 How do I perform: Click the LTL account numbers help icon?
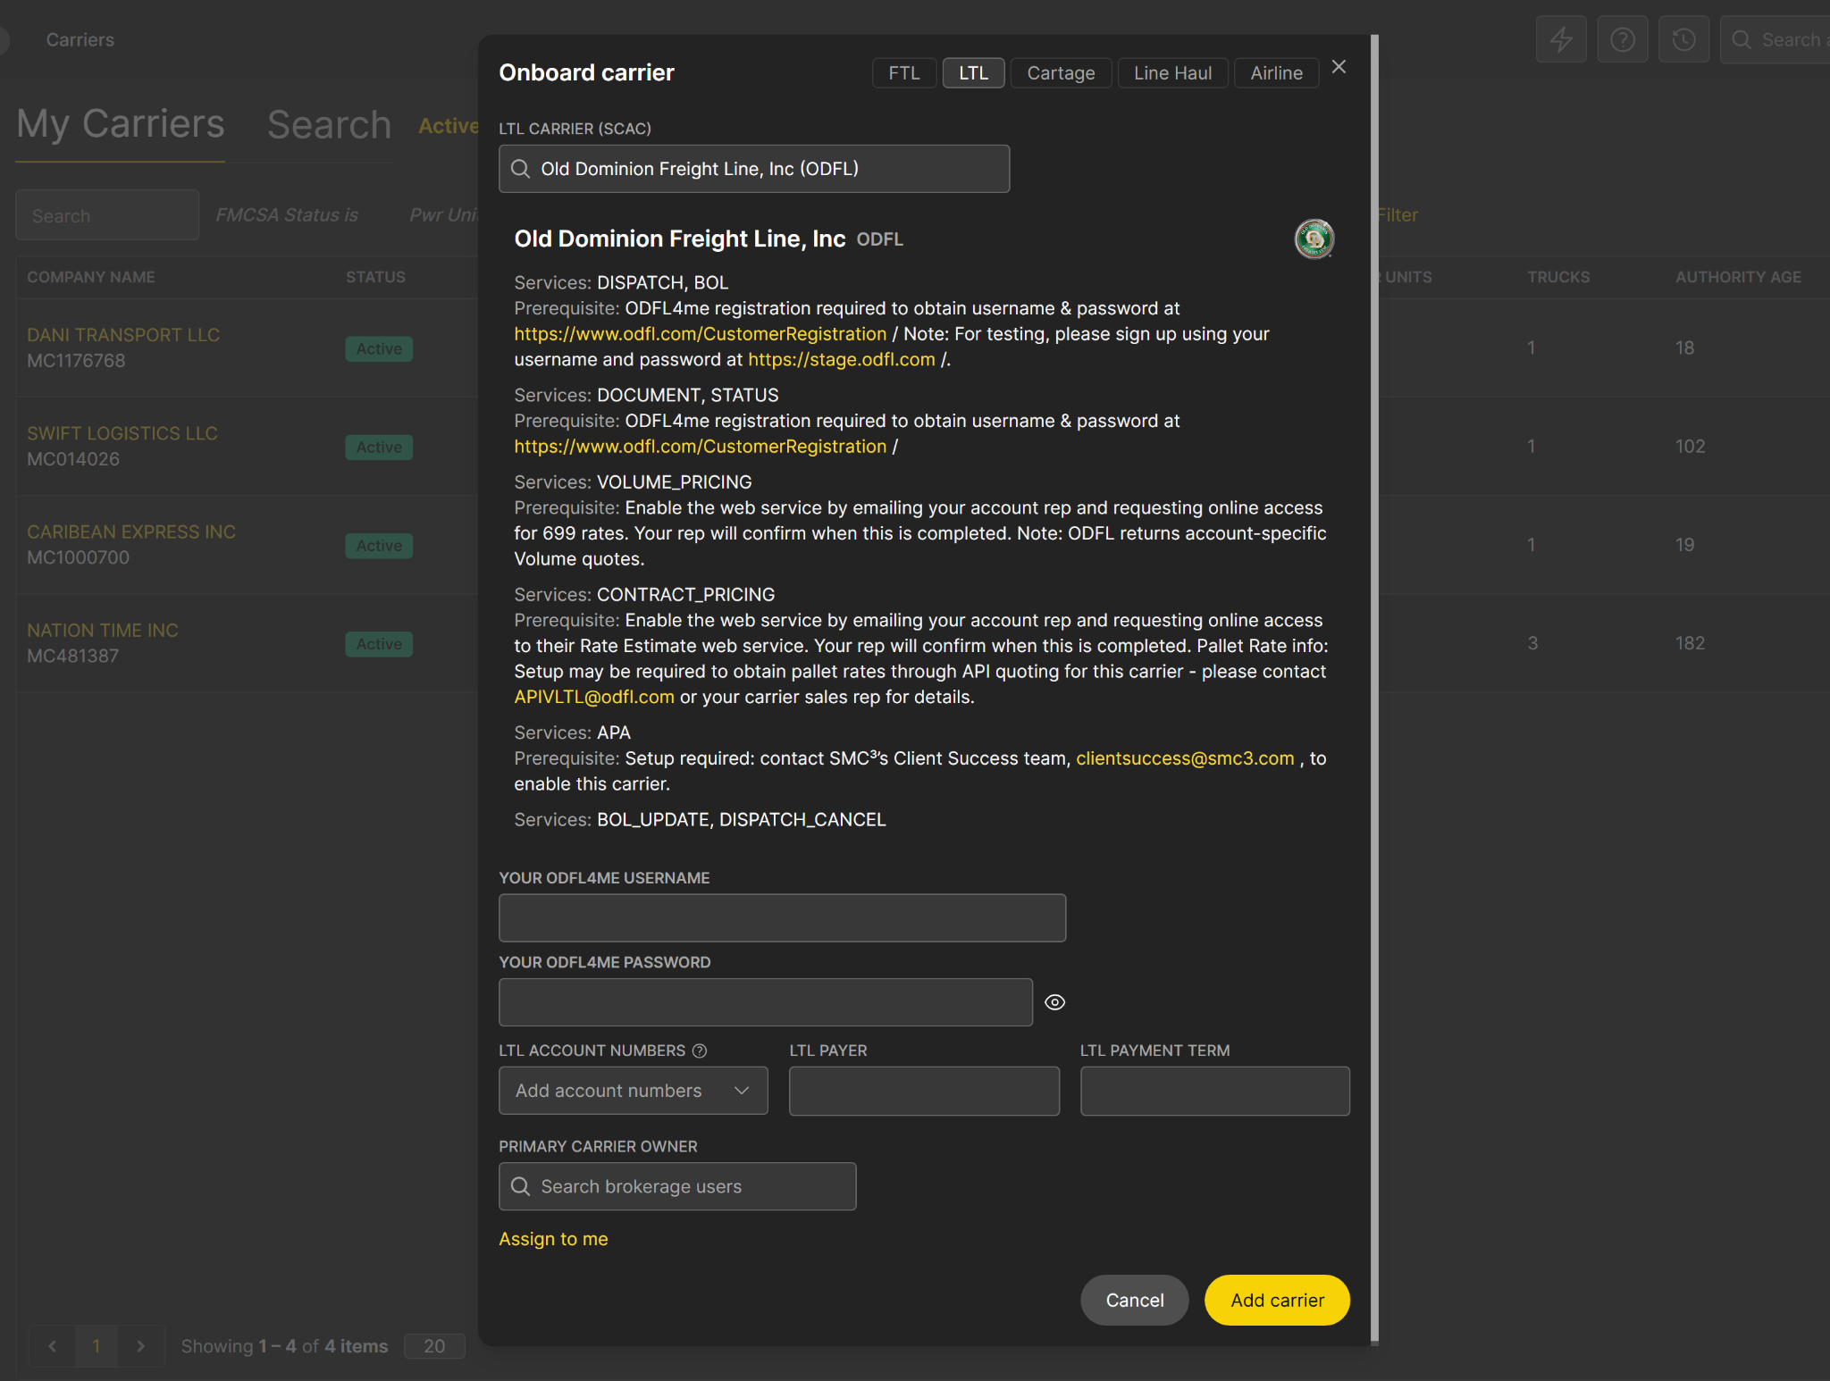pyautogui.click(x=700, y=1050)
